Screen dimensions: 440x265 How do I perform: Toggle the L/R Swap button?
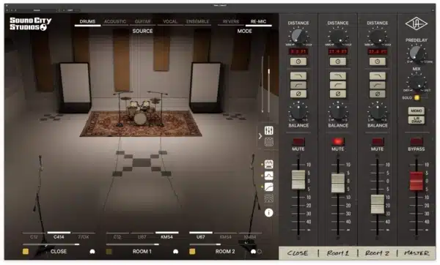[417, 120]
